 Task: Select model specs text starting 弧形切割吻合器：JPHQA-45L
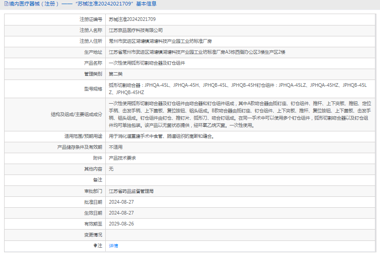coord(238,89)
